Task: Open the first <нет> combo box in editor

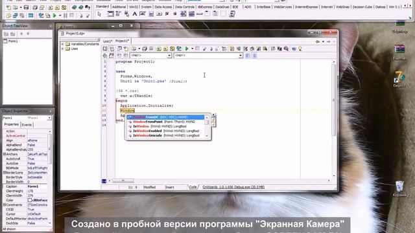Action: tap(151, 56)
